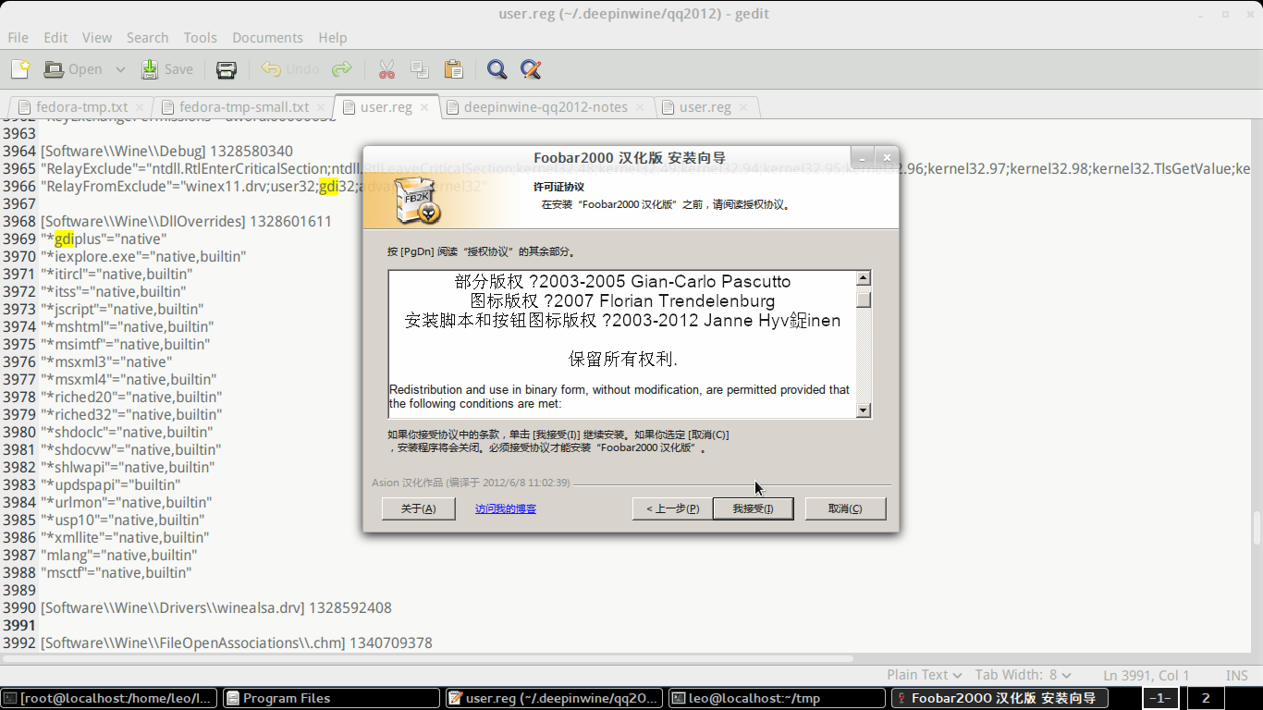The image size is (1263, 710).
Task: Switch to leo@localhost:~/tmp terminal in taskbar
Action: click(x=777, y=698)
